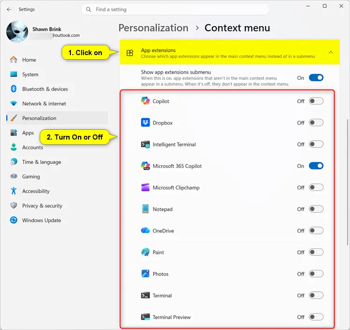Click the OneDrive cloud icon
The image size is (350, 330).
145,231
